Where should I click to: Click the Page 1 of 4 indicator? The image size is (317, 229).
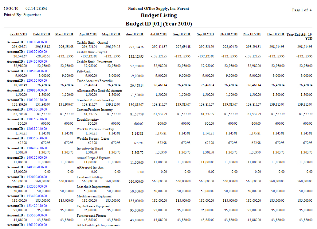pos(302,10)
